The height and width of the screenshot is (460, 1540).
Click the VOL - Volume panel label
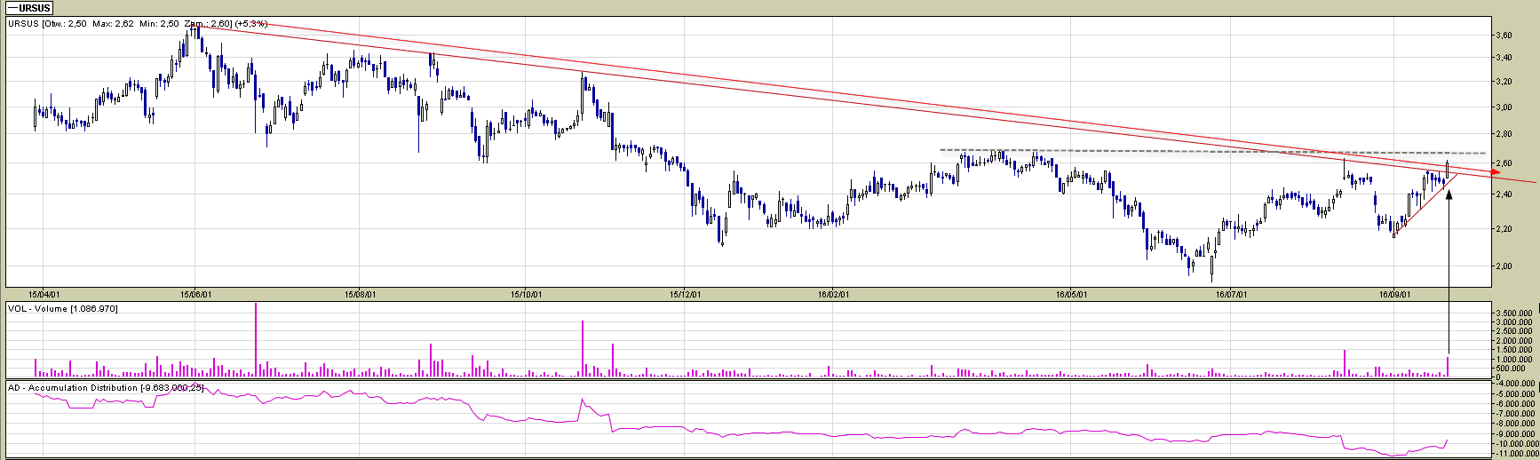(62, 308)
